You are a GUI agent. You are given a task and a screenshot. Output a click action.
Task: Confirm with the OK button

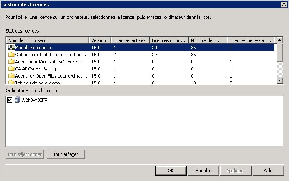click(171, 171)
